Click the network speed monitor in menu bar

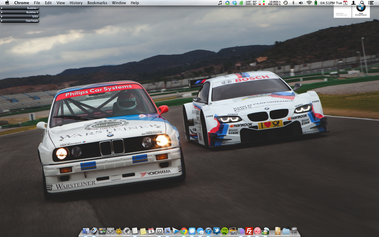click(x=274, y=3)
